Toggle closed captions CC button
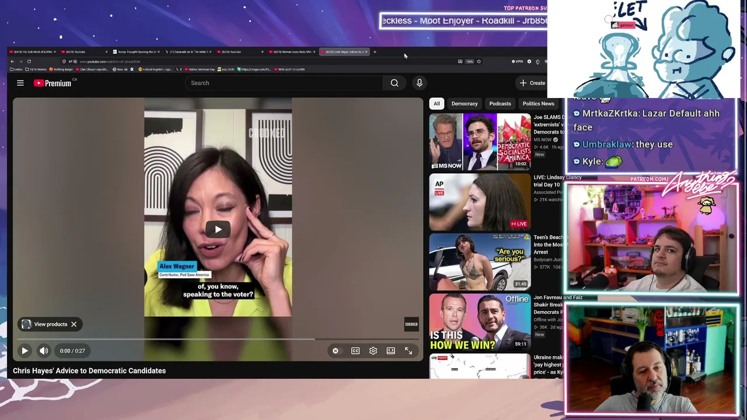Screen dimensions: 747x420 [x=355, y=351]
